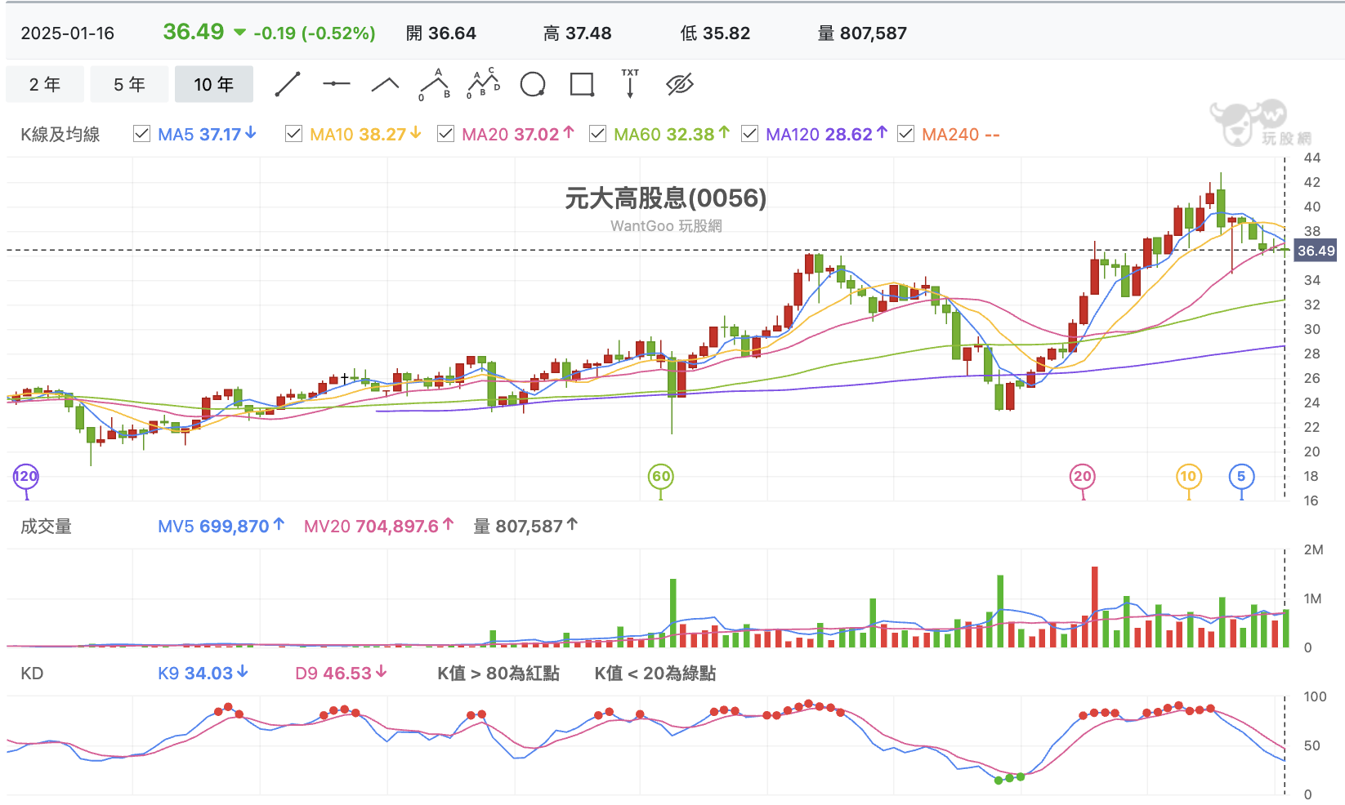Click the 36.49 current price tag
Screen dimensions: 1345x805
click(1316, 251)
